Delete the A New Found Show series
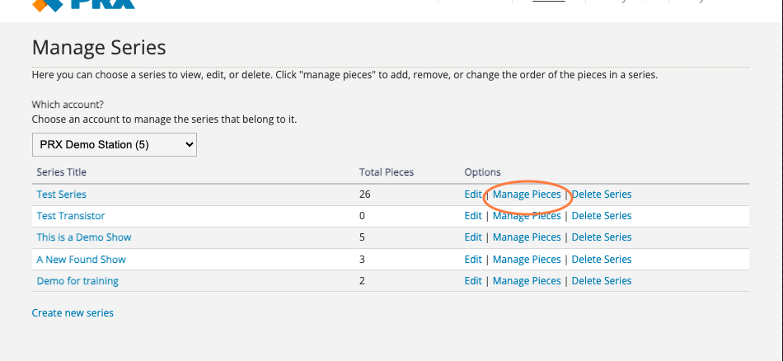Image resolution: width=783 pixels, height=361 pixels. [x=602, y=259]
